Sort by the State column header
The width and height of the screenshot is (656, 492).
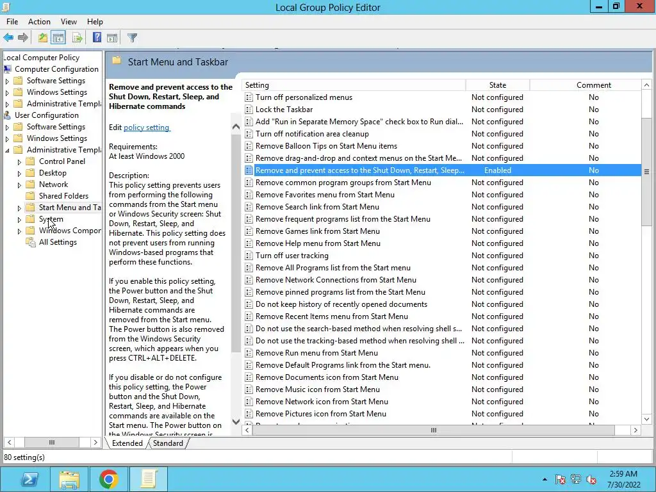pos(497,85)
